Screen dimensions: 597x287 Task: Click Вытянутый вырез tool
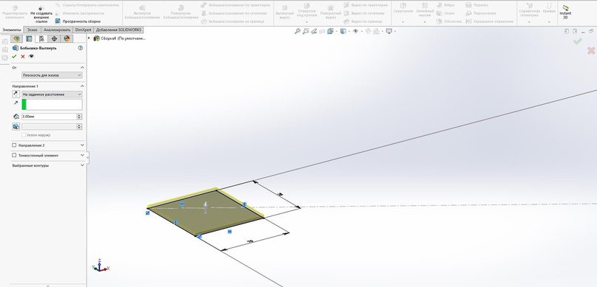pos(285,12)
